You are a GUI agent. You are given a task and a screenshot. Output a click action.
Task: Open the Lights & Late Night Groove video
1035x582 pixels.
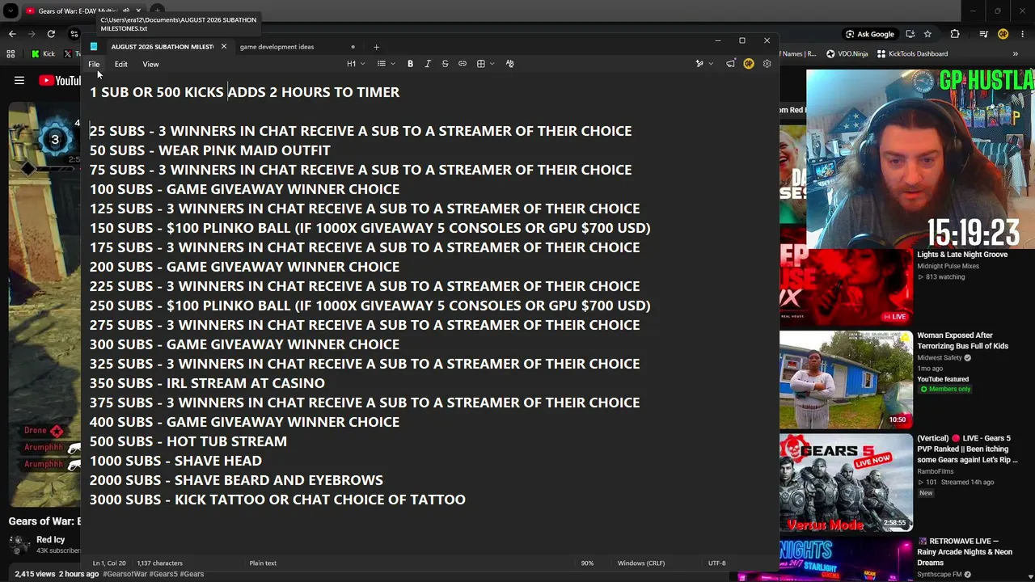click(962, 255)
